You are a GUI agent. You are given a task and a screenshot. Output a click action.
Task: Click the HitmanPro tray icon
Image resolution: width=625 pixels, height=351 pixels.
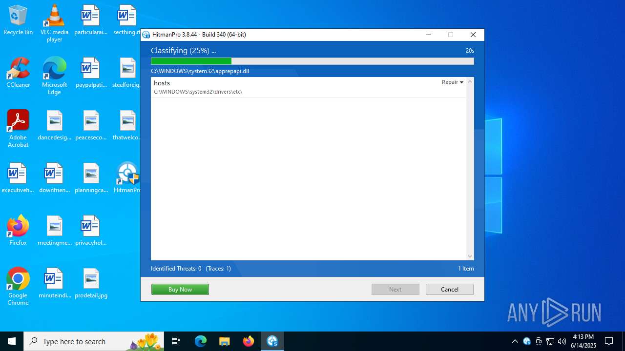pyautogui.click(x=527, y=341)
